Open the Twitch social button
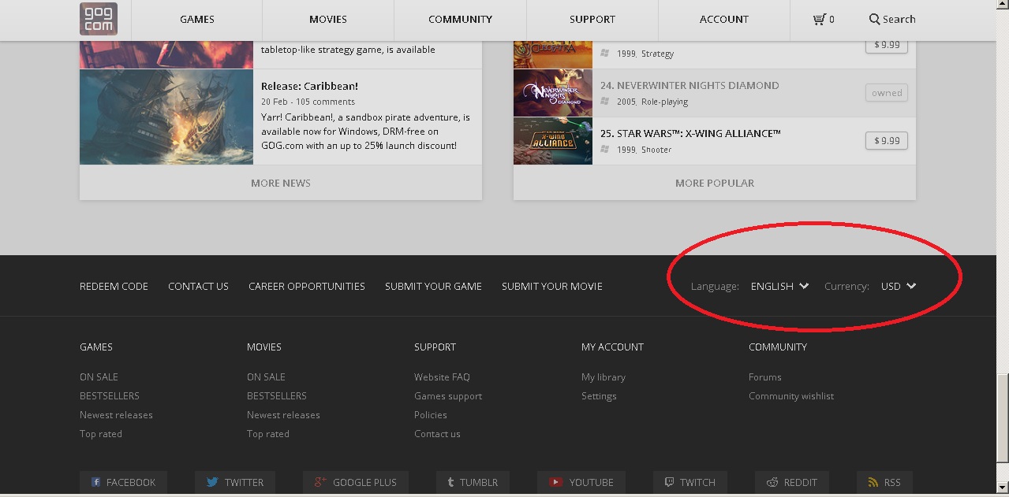Screen dimensions: 1009x497 point(690,482)
